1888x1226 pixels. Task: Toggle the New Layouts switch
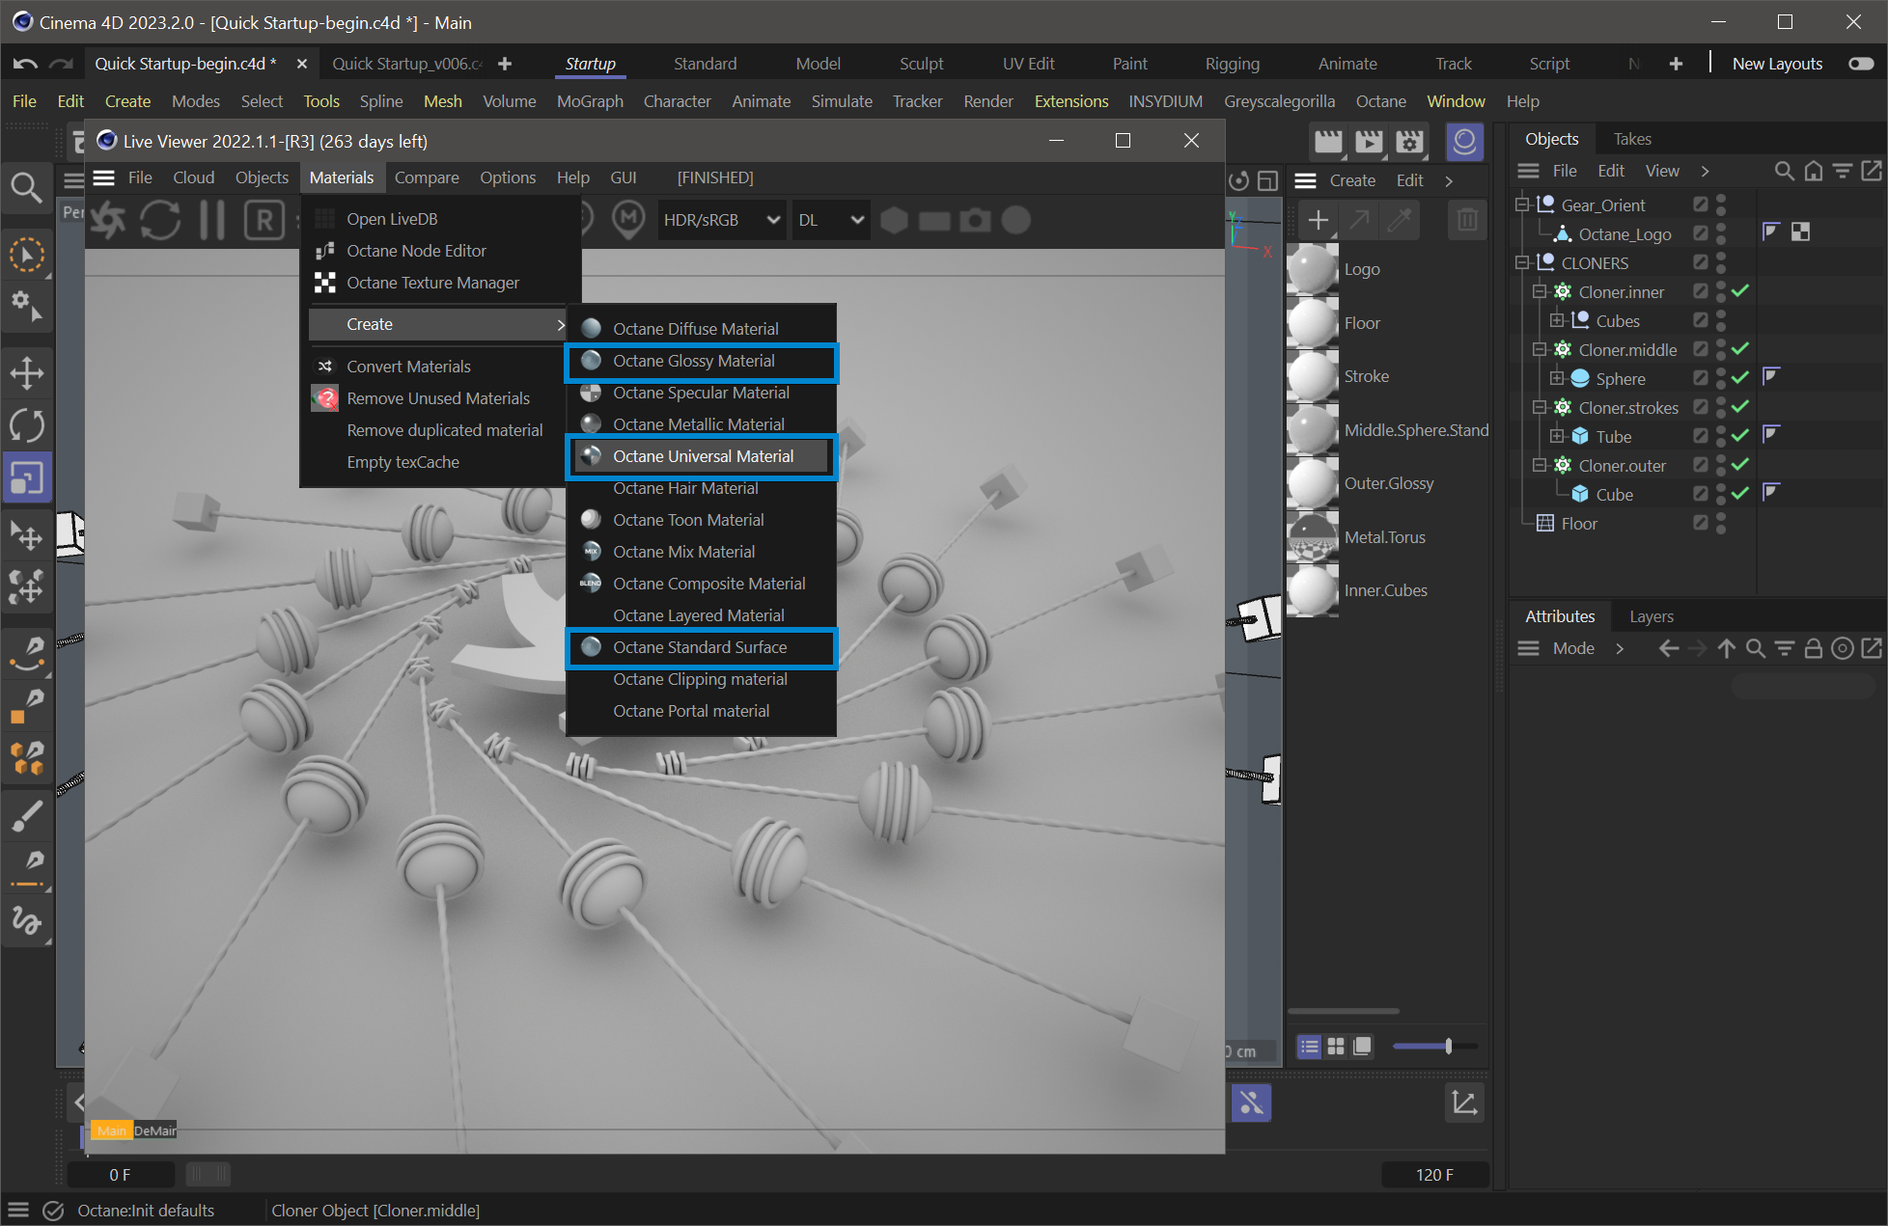tap(1860, 64)
